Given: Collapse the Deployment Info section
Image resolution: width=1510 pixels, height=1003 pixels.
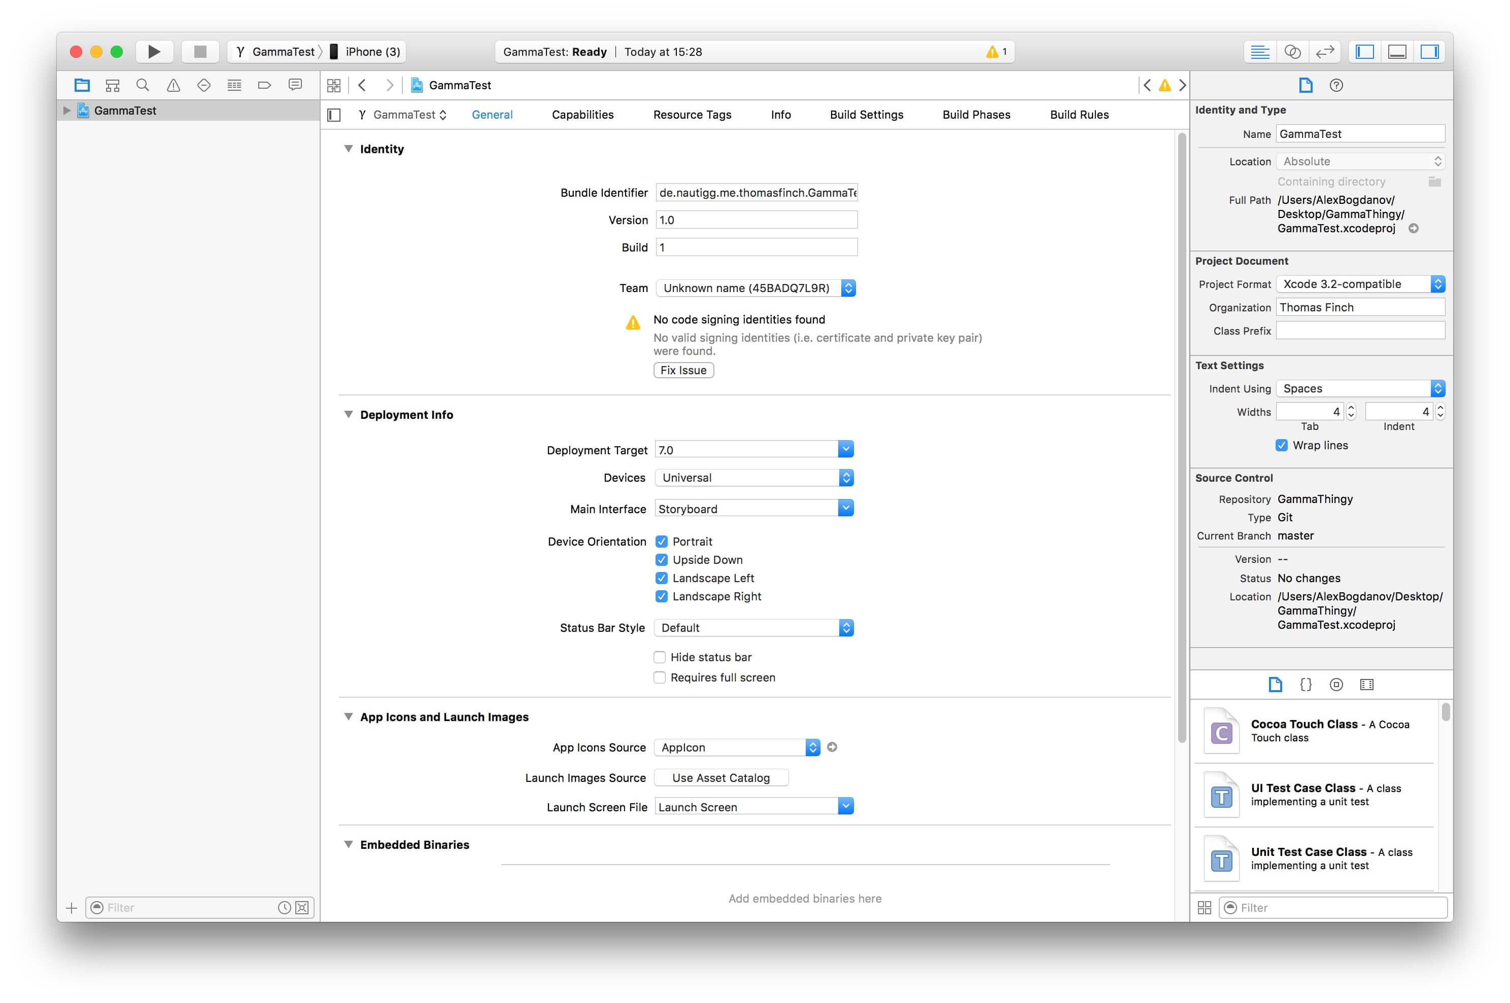Looking at the screenshot, I should click(348, 414).
